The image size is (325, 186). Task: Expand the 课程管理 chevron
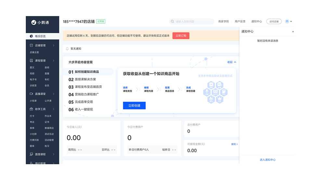(54, 60)
